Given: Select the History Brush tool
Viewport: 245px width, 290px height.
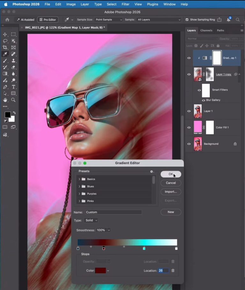Looking at the screenshot, I should coord(5,67).
